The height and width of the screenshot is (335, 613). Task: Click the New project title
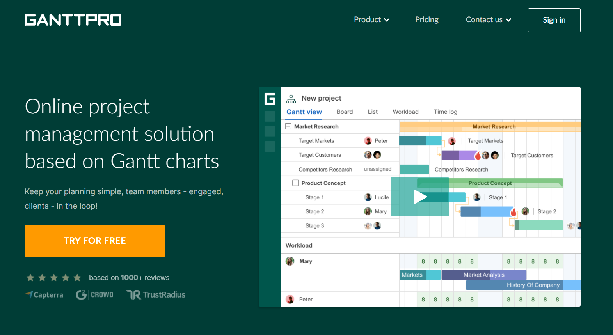(321, 98)
